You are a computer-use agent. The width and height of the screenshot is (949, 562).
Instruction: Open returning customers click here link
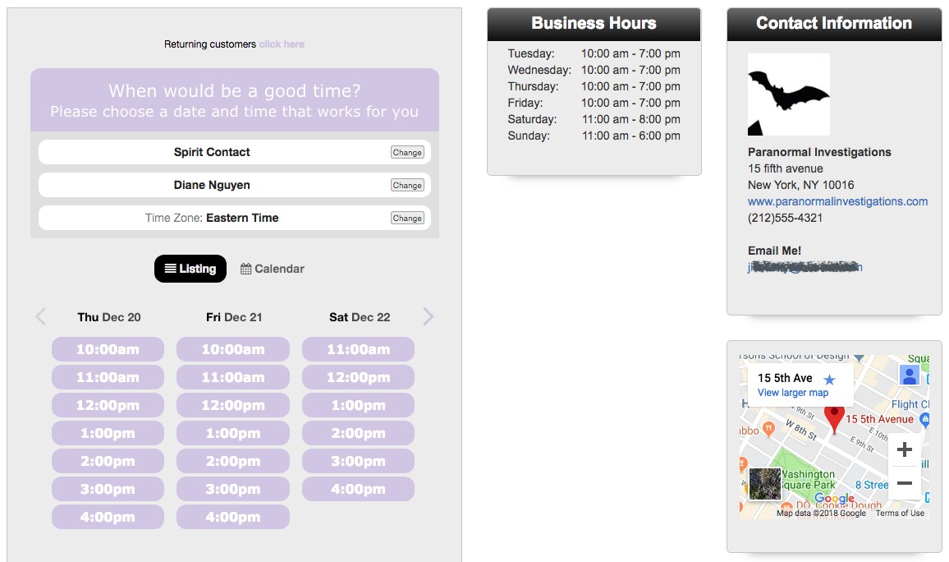(x=282, y=44)
